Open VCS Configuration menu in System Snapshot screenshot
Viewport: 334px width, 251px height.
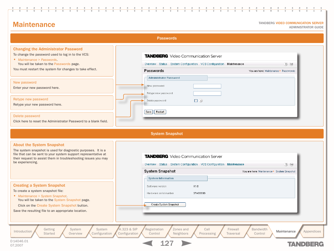click(213, 164)
